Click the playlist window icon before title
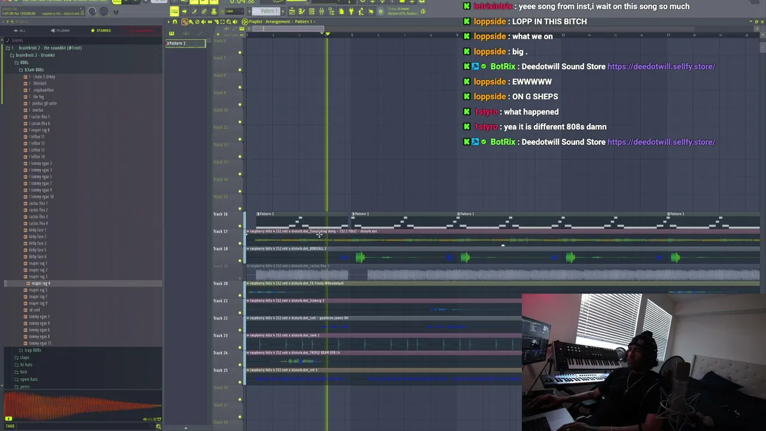This screenshot has width=766, height=431. [x=245, y=22]
